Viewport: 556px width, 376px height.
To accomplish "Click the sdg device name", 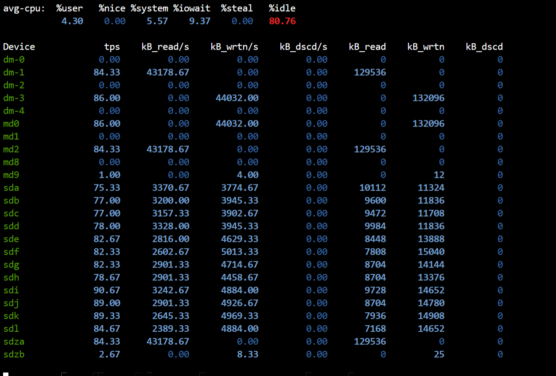I will (11, 265).
